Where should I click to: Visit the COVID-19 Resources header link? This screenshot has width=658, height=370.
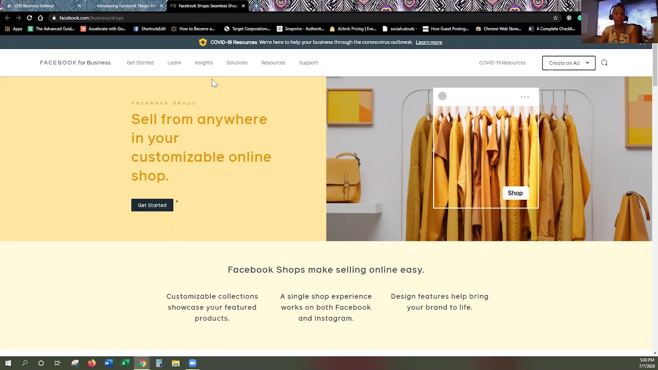tap(503, 62)
